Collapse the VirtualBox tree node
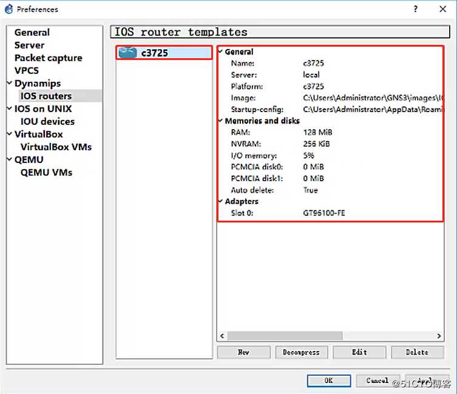457x394 pixels. (9, 133)
